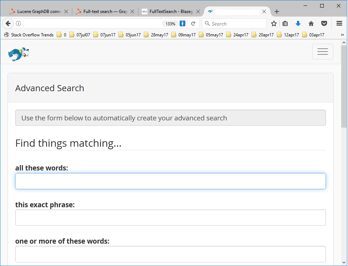348x266 pixels.
Task: Reset the 133% zoom level indicator
Action: point(170,24)
